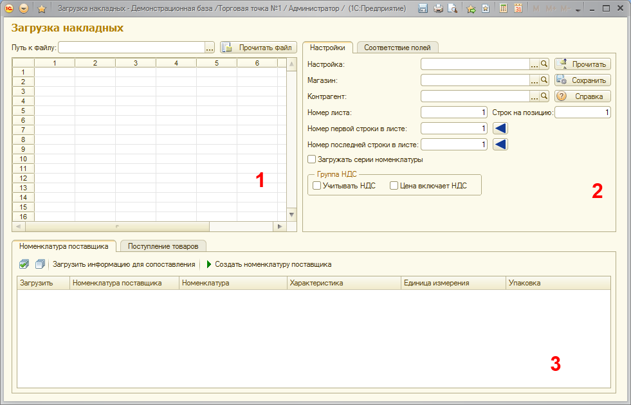Click magnifier icon next to Магазин field
631x405 pixels.
pos(544,80)
